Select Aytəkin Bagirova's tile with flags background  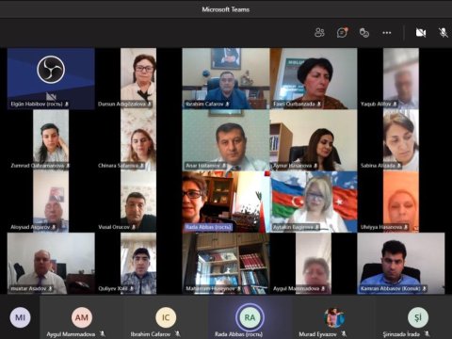(x=314, y=202)
